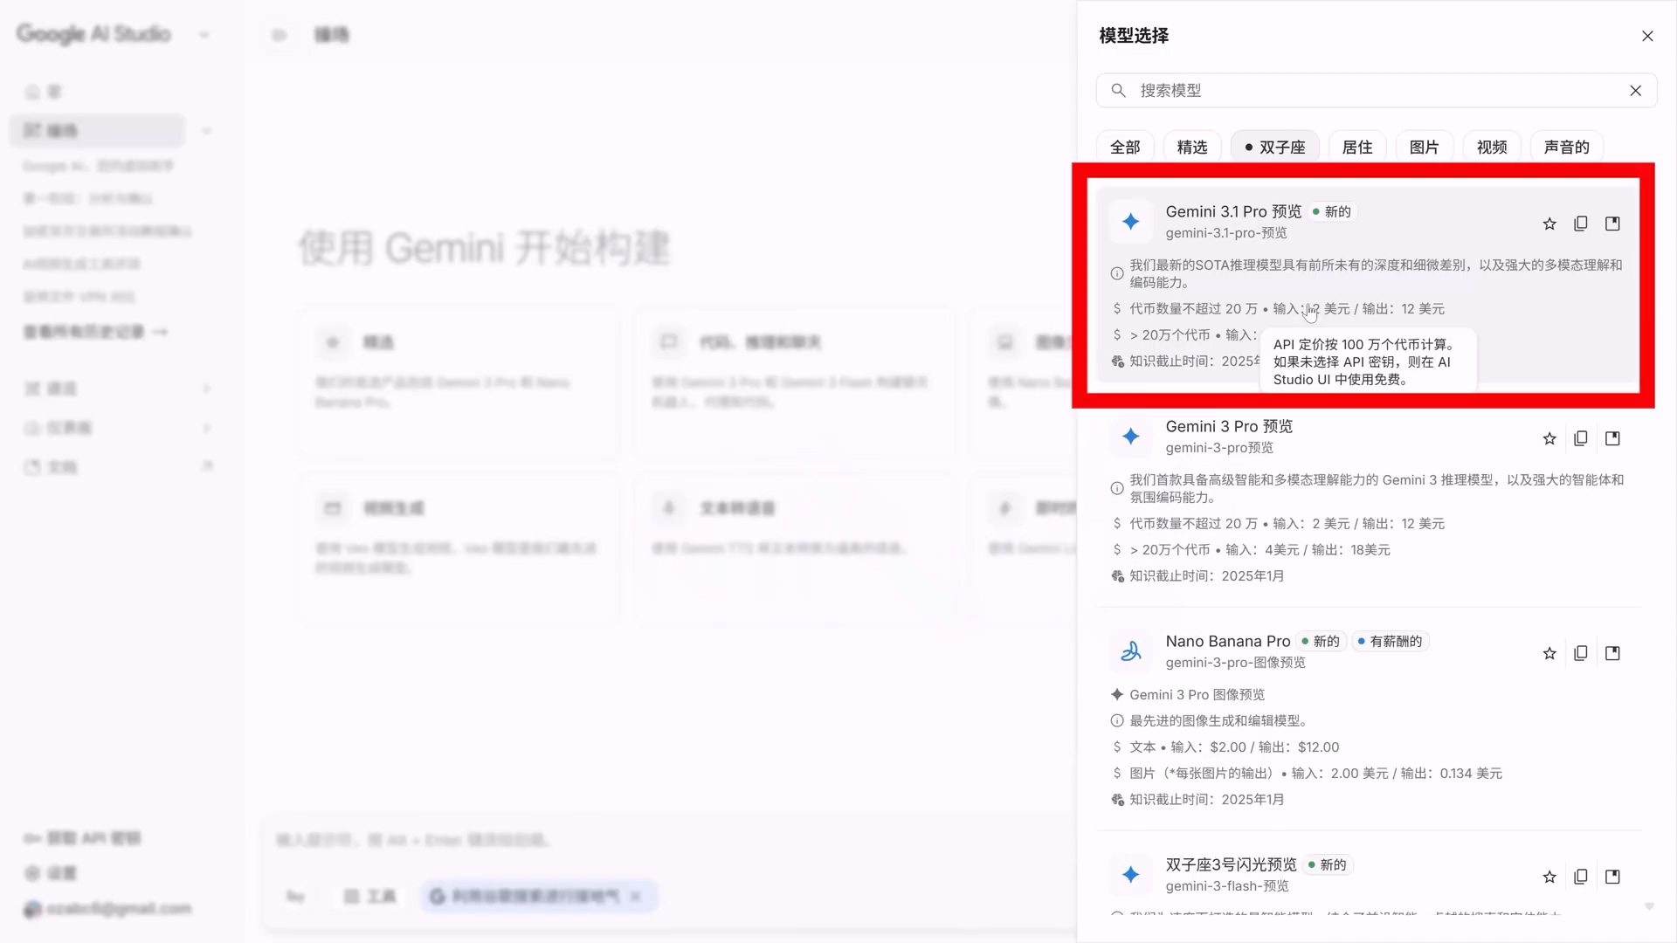Open Nano Banana Pro external details icon
The image size is (1677, 943).
pos(1612,654)
